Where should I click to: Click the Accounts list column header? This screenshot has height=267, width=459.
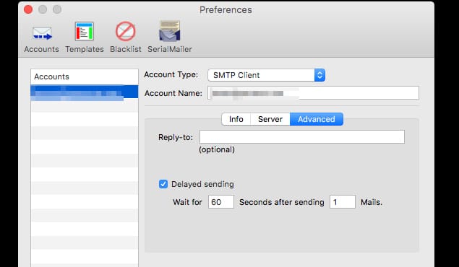(85, 76)
